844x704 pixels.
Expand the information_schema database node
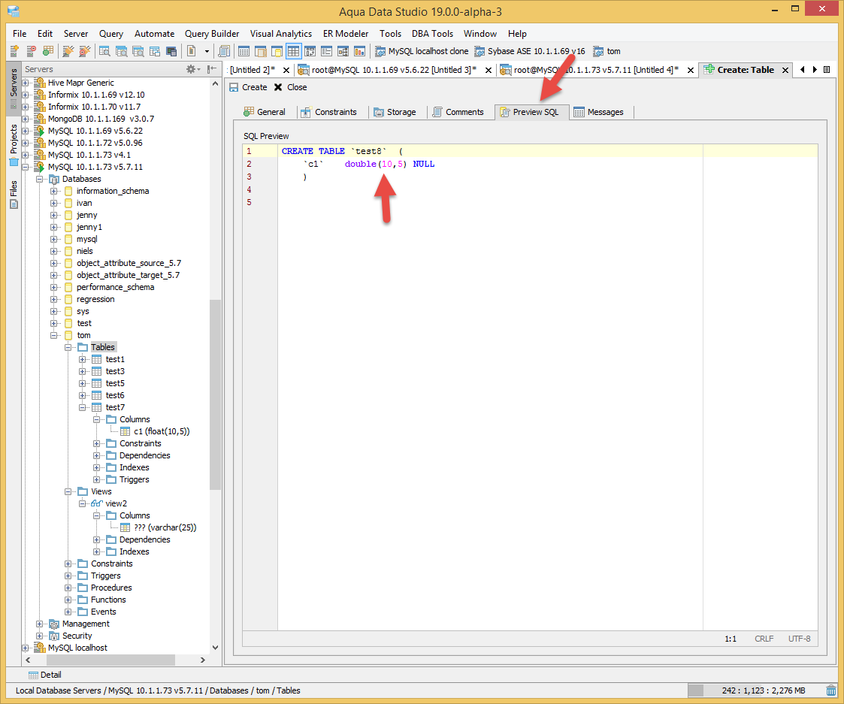tap(54, 191)
